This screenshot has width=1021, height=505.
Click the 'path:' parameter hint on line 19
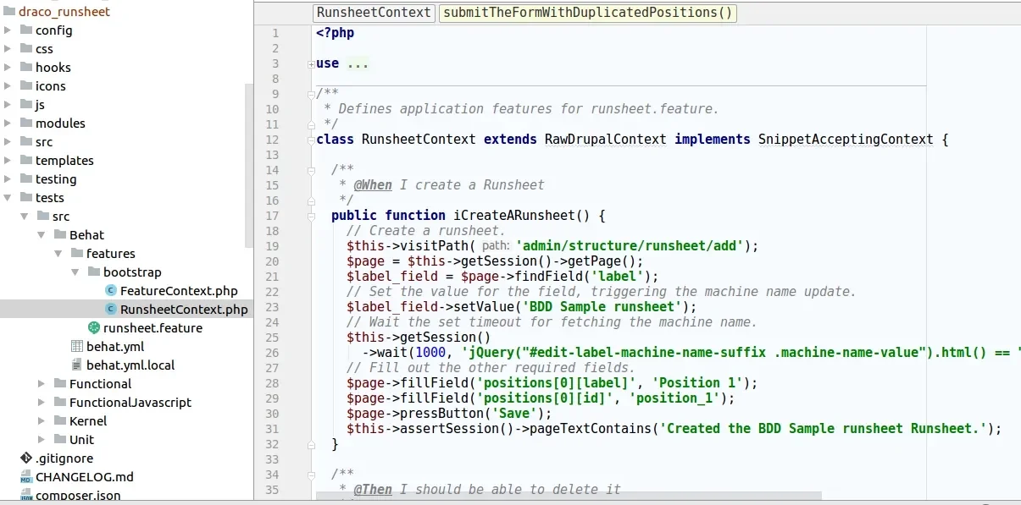[x=496, y=246]
